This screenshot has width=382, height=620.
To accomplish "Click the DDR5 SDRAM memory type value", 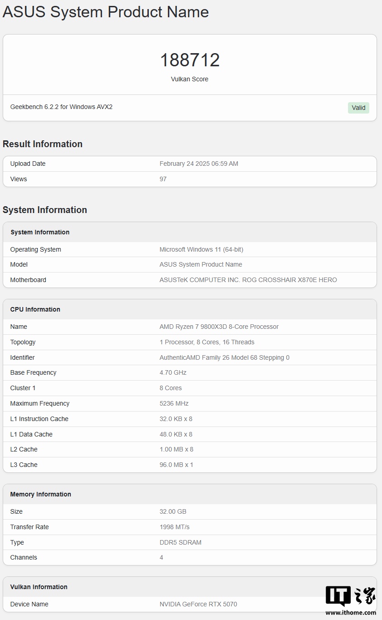I will [181, 542].
